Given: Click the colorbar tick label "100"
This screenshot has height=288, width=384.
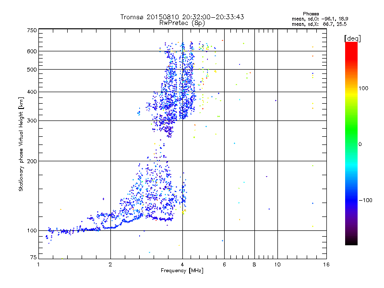Looking at the screenshot, I should [363, 88].
